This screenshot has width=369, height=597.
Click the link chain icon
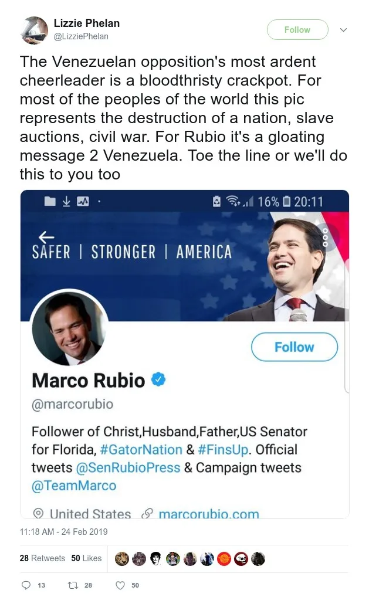pyautogui.click(x=147, y=514)
